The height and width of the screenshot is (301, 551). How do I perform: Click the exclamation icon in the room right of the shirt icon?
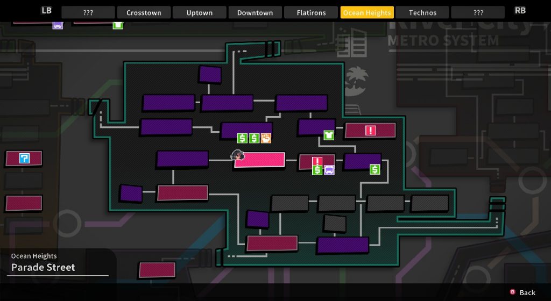(x=370, y=130)
